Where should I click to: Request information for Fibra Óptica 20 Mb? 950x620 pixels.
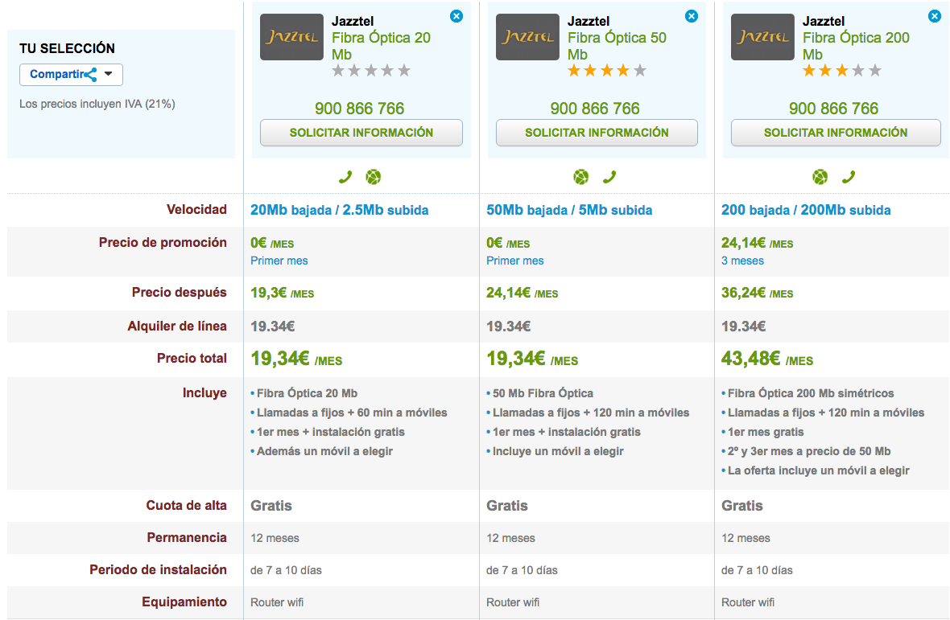361,133
